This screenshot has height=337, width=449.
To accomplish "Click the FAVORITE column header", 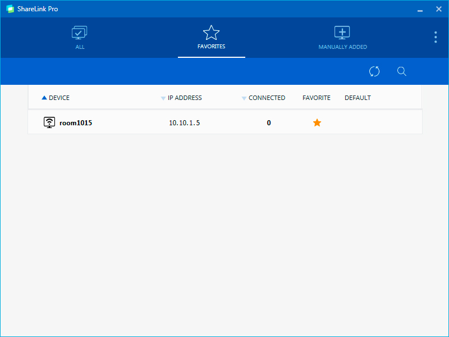I will (317, 98).
